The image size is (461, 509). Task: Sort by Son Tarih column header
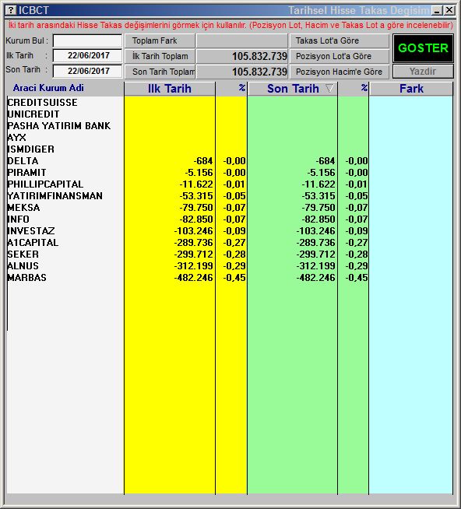292,89
